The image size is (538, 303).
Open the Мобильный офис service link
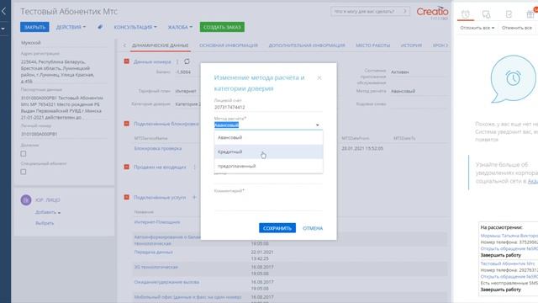[x=187, y=297]
